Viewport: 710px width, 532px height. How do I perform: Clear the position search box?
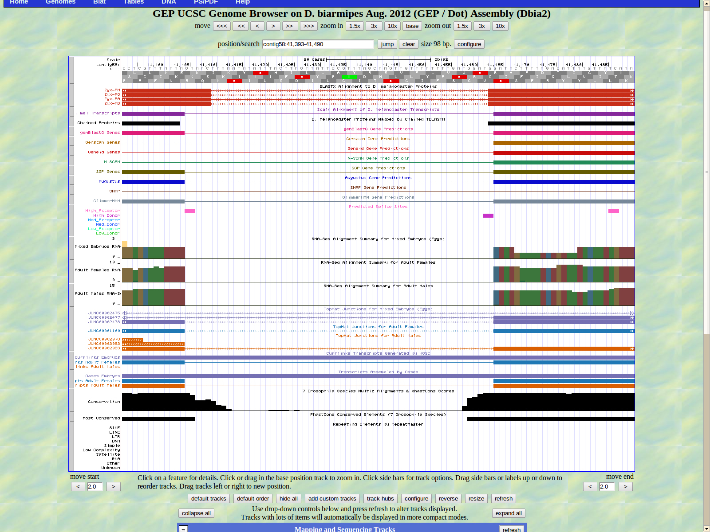409,44
